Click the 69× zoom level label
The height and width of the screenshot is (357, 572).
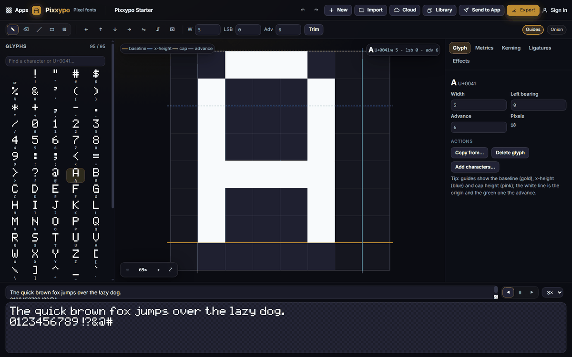point(143,269)
